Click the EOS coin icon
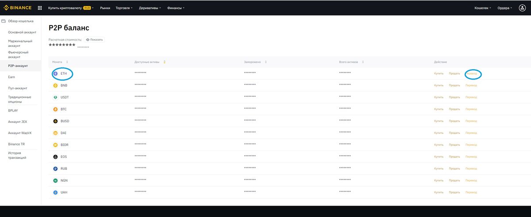This screenshot has height=217, width=531. tap(56, 157)
